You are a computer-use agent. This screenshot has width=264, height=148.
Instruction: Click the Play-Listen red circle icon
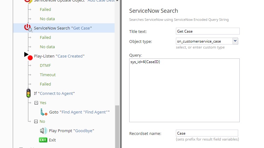tap(30, 58)
